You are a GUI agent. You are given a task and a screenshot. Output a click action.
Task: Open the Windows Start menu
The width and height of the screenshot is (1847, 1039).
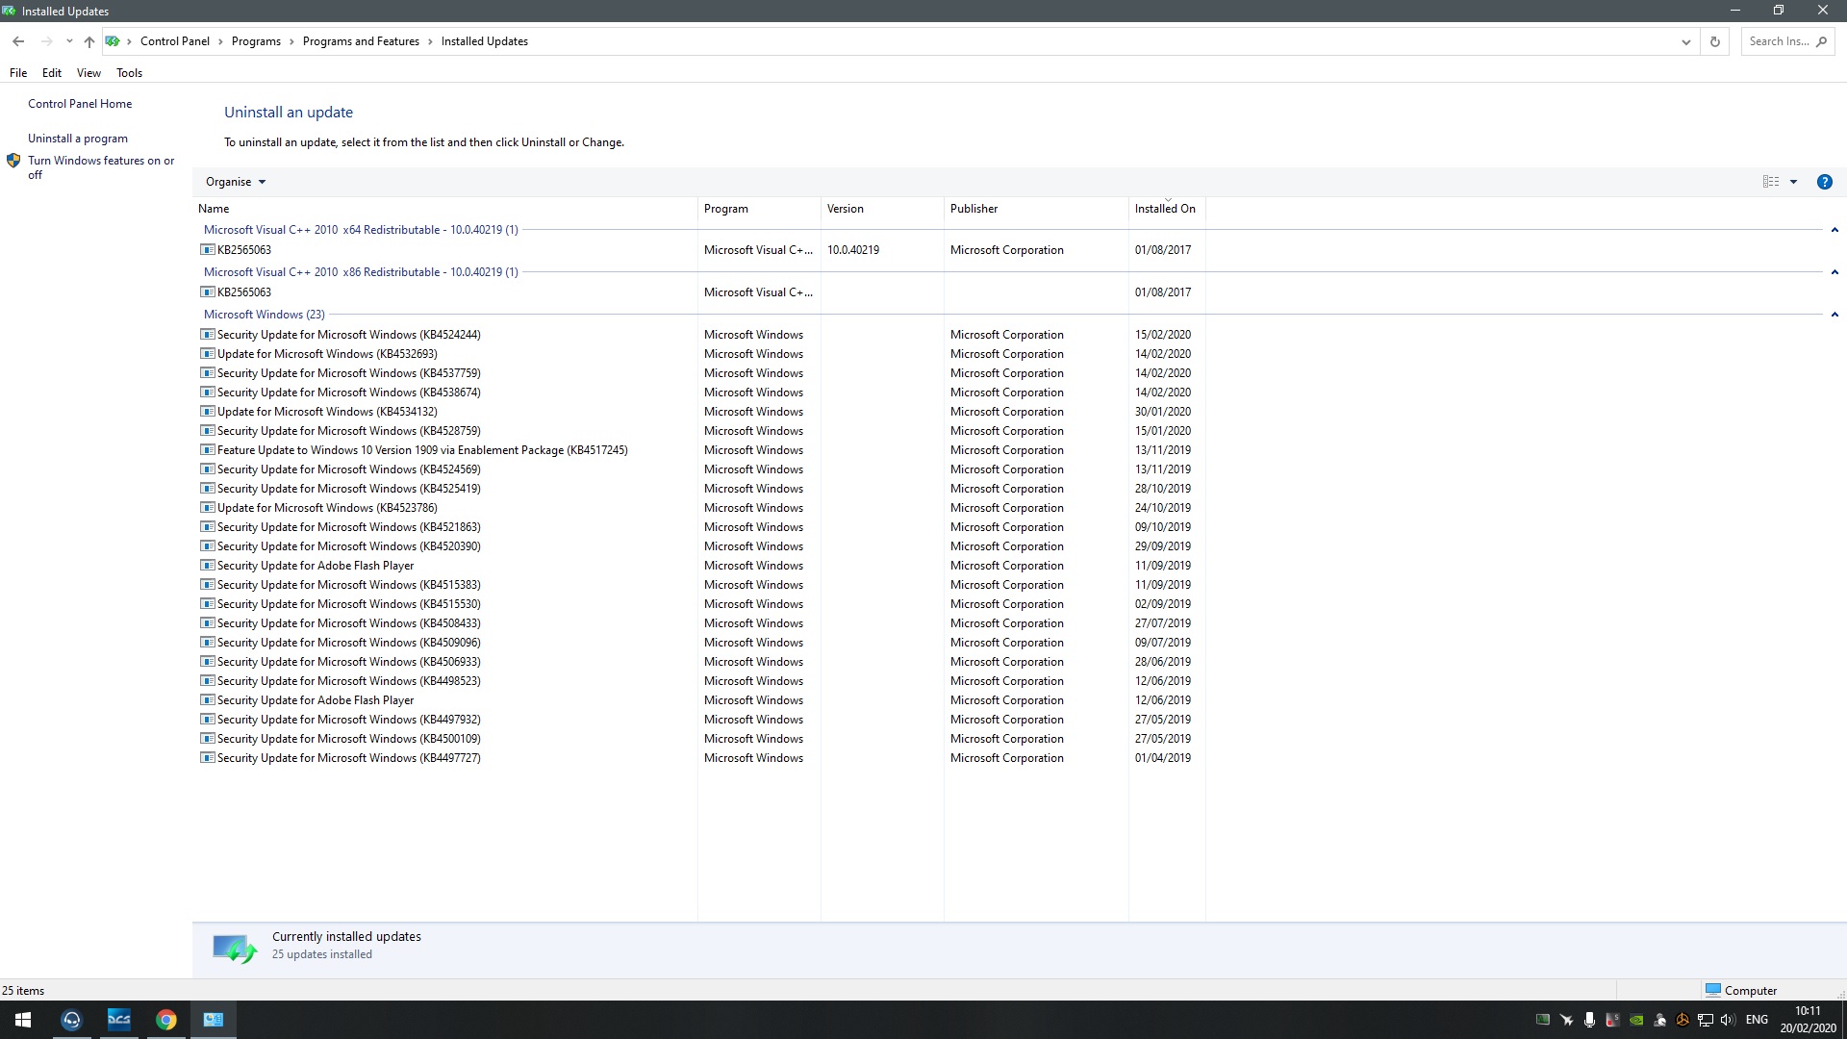pyautogui.click(x=23, y=1020)
